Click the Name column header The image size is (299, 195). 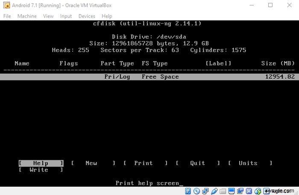click(22, 63)
